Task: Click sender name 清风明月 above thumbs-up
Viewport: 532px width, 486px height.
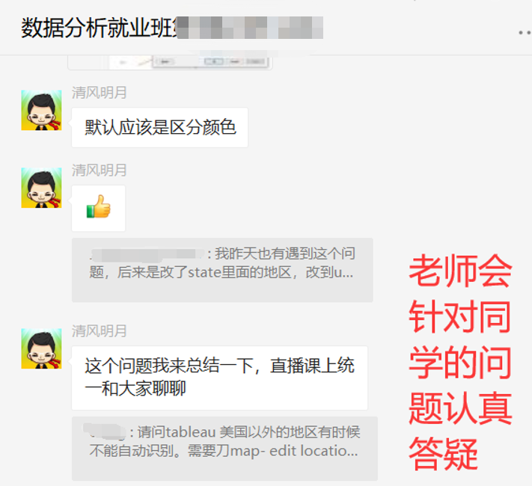Action: 99,170
